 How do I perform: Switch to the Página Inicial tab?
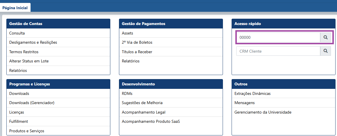pyautogui.click(x=15, y=8)
